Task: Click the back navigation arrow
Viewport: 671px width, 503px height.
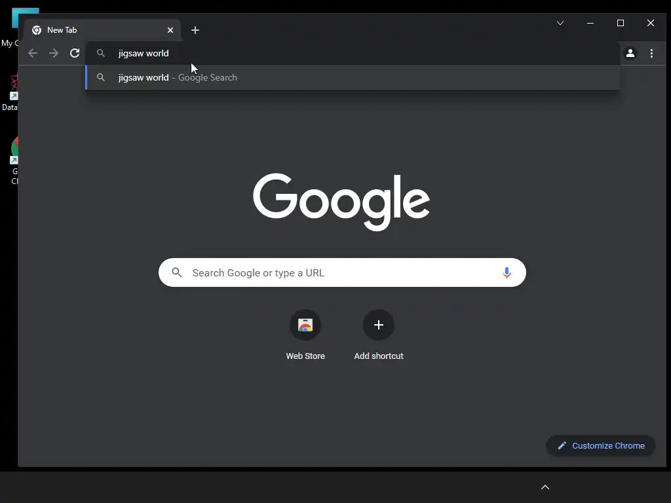Action: [x=33, y=53]
